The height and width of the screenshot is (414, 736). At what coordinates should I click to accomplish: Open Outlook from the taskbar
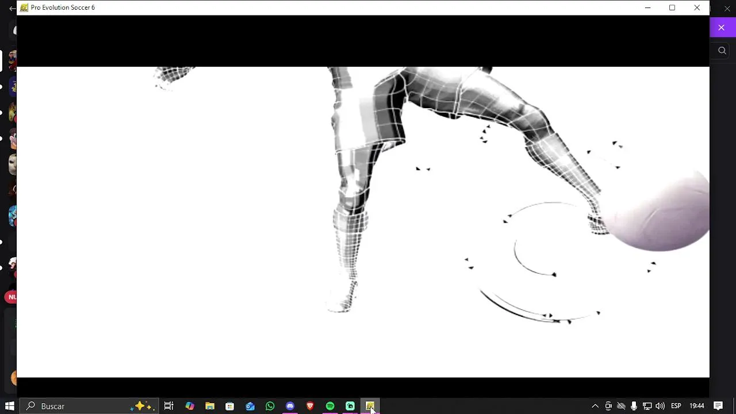coord(250,406)
